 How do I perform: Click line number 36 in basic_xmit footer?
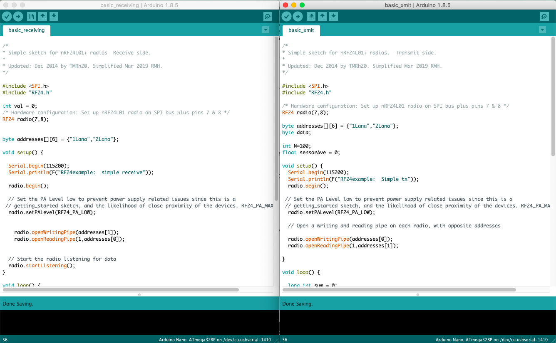285,340
